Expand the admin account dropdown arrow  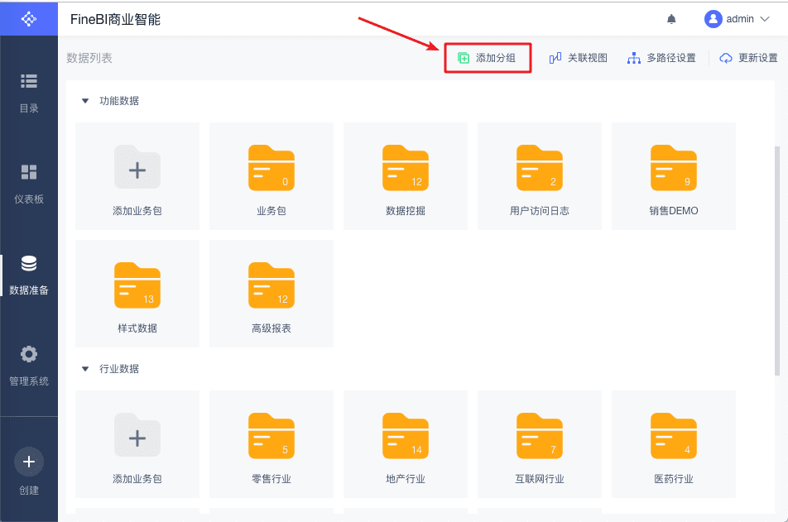[765, 19]
